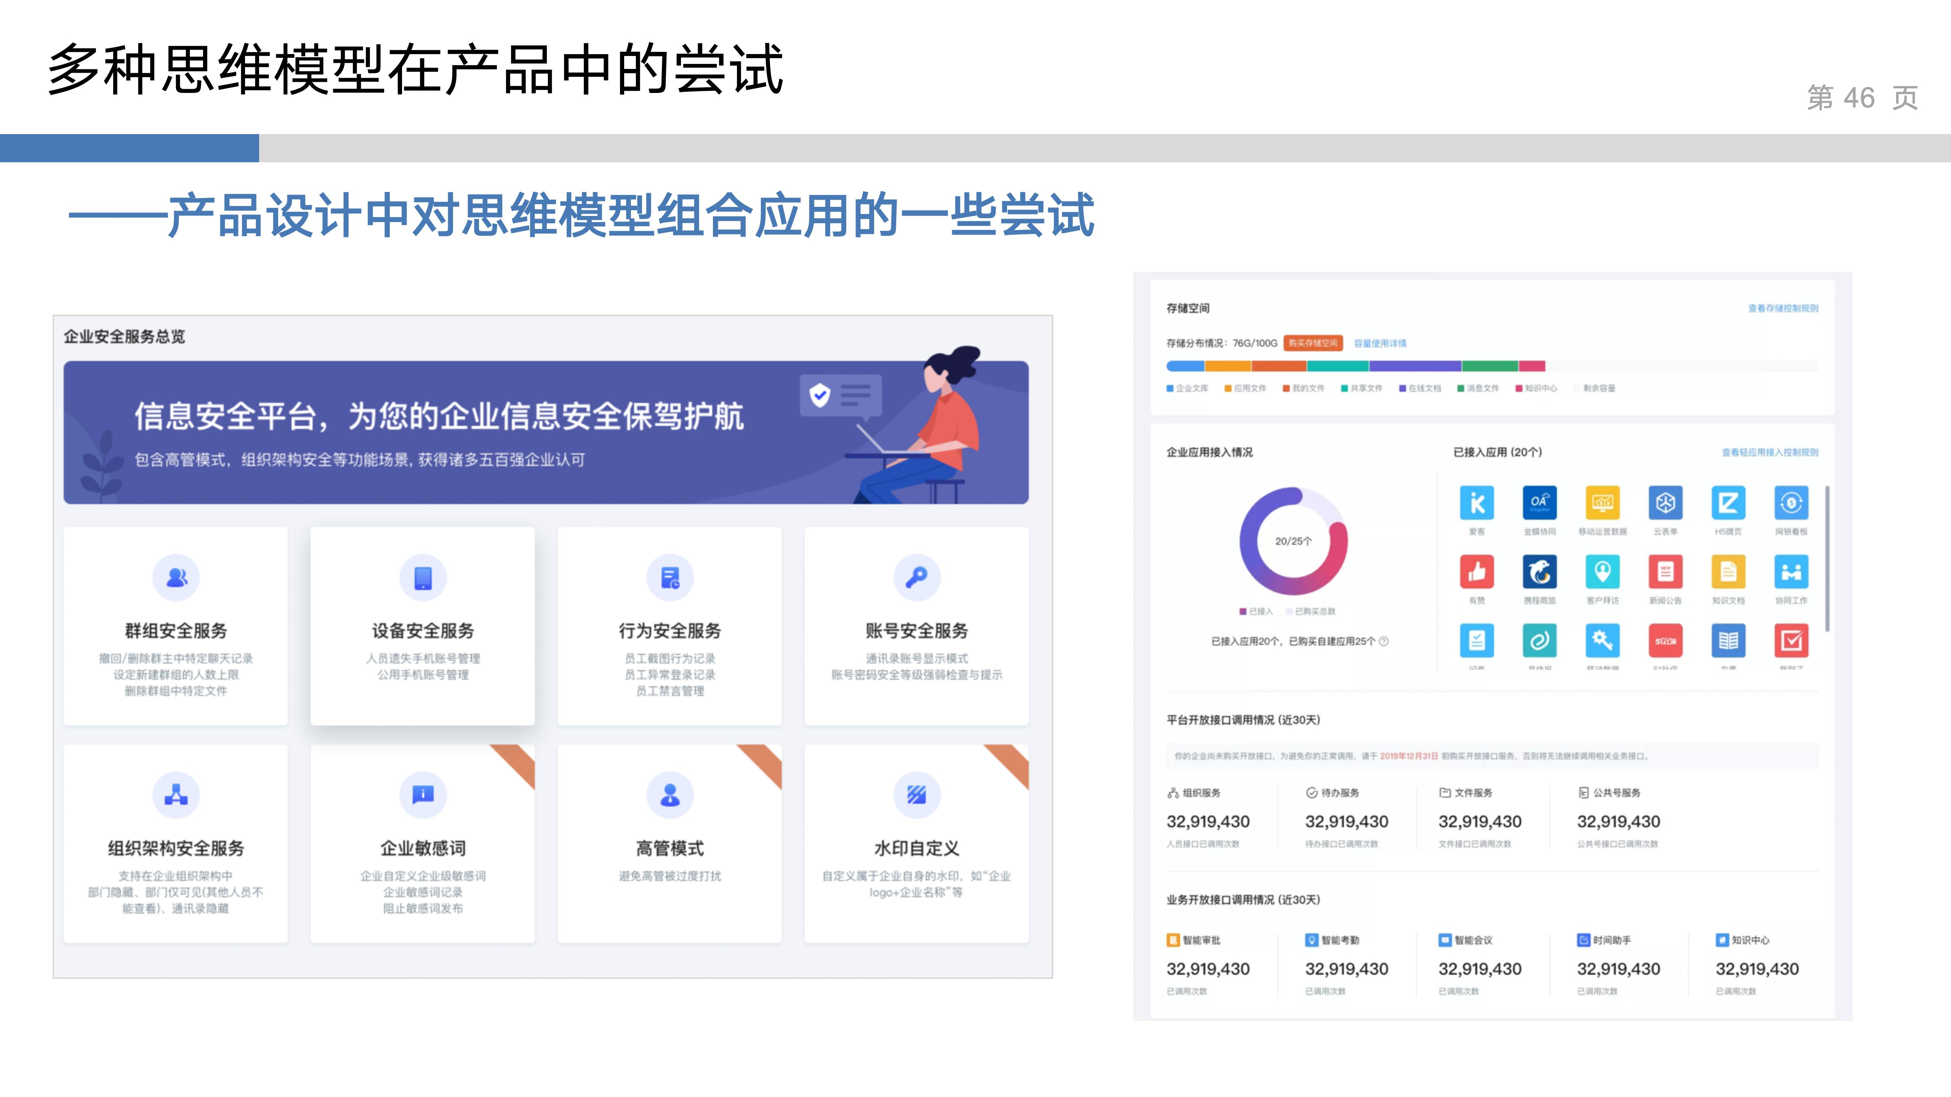Open the teal spiral app icon
Viewport: 1951px width, 1097px height.
1540,640
